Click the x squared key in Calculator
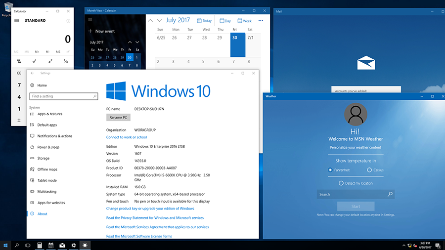The width and height of the screenshot is (445, 250). coord(50,61)
